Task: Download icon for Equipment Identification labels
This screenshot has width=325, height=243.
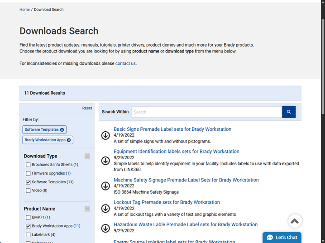Action: (105, 161)
